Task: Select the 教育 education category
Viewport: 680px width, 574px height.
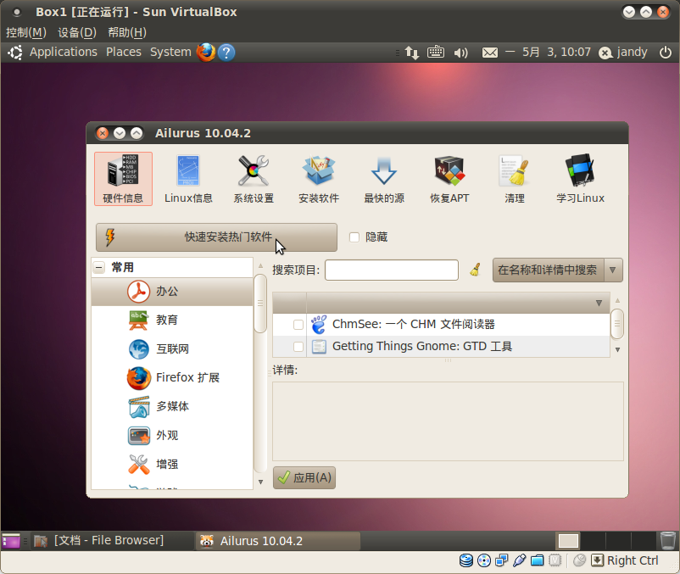Action: coord(172,320)
